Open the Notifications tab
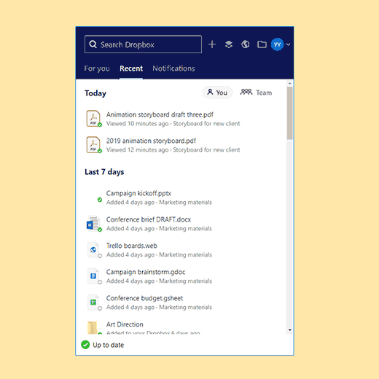This screenshot has width=379, height=379. point(173,69)
